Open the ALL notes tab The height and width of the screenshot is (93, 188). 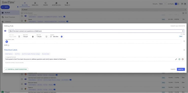pos(25,4)
